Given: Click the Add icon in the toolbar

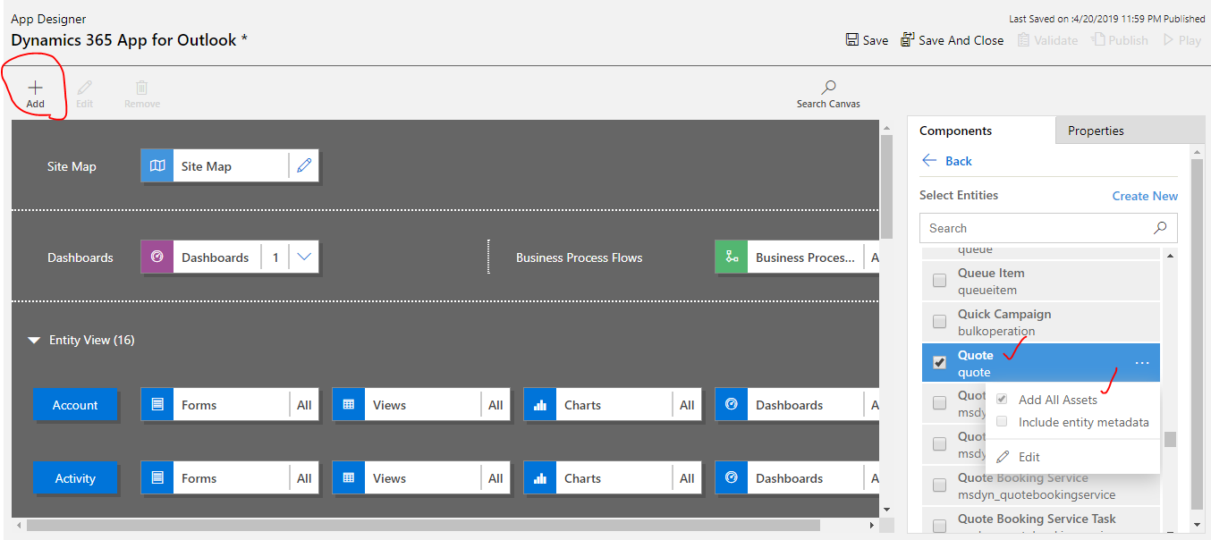Looking at the screenshot, I should 34,89.
